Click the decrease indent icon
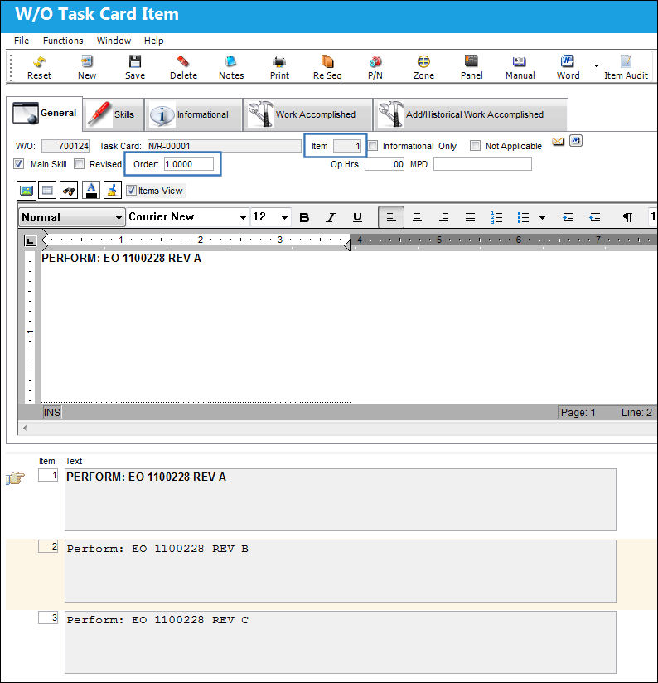Viewport: 658px width, 683px height. (595, 217)
